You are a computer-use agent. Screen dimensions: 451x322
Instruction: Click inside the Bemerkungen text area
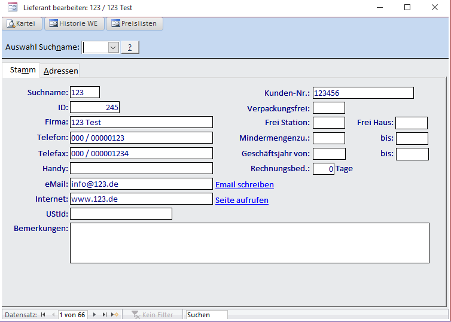pyautogui.click(x=249, y=243)
